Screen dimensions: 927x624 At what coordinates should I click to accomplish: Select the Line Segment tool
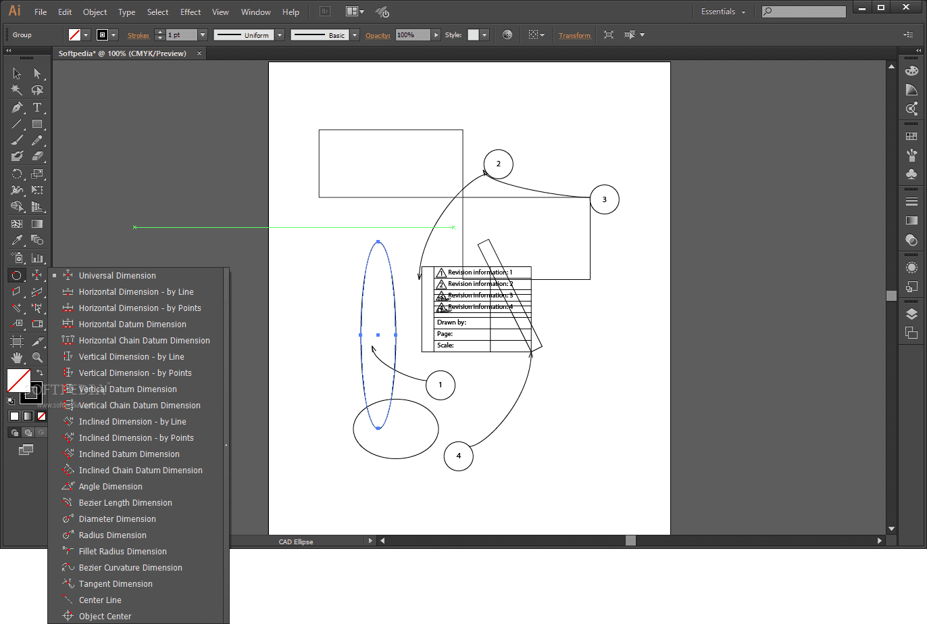(x=17, y=124)
